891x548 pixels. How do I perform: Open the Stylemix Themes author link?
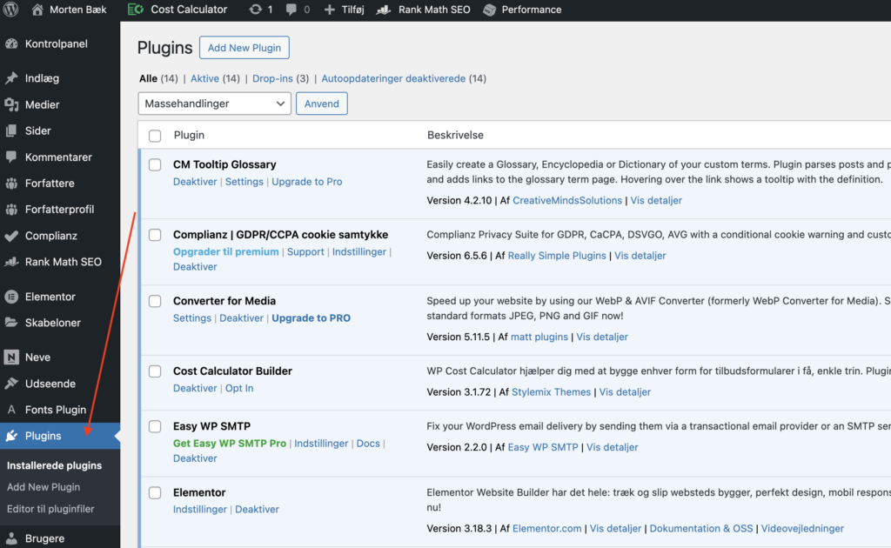(551, 391)
